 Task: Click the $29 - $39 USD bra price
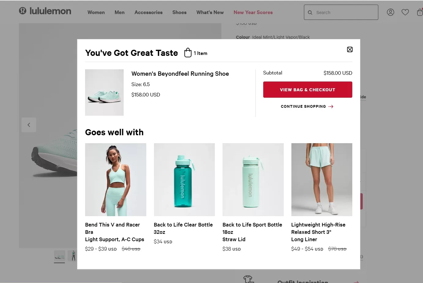101,249
